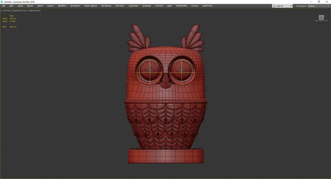This screenshot has width=331, height=179.
Task: Open the Tools menu
Action: point(20,6)
